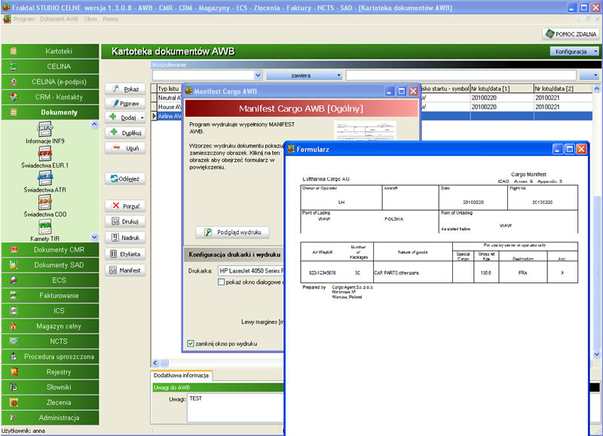Click the Podgląd wydruku button
The width and height of the screenshot is (603, 436).
[232, 232]
